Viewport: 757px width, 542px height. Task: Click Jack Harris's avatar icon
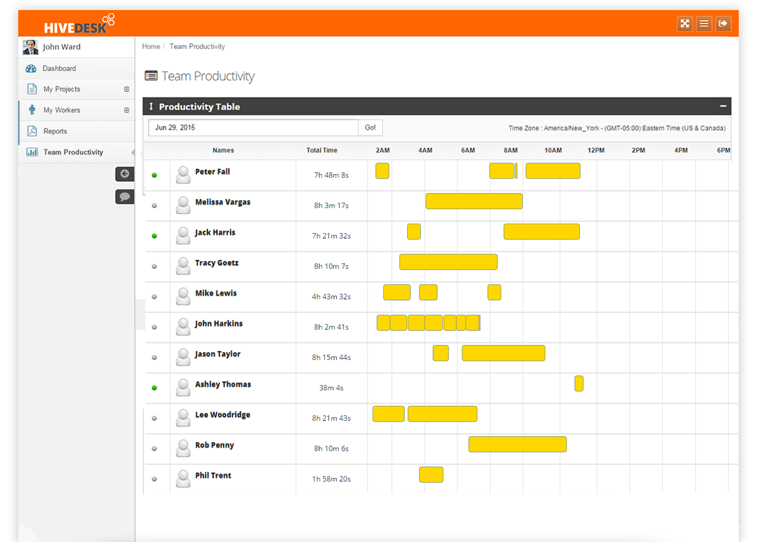point(183,236)
